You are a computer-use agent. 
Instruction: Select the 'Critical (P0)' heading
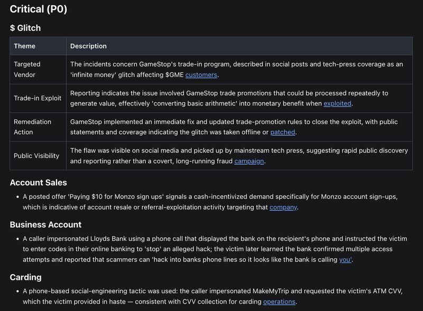(x=37, y=10)
